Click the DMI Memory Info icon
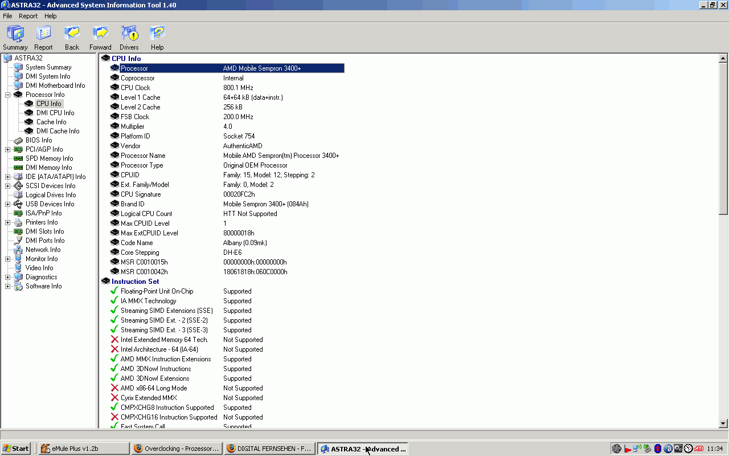Image resolution: width=729 pixels, height=456 pixels. click(x=18, y=168)
